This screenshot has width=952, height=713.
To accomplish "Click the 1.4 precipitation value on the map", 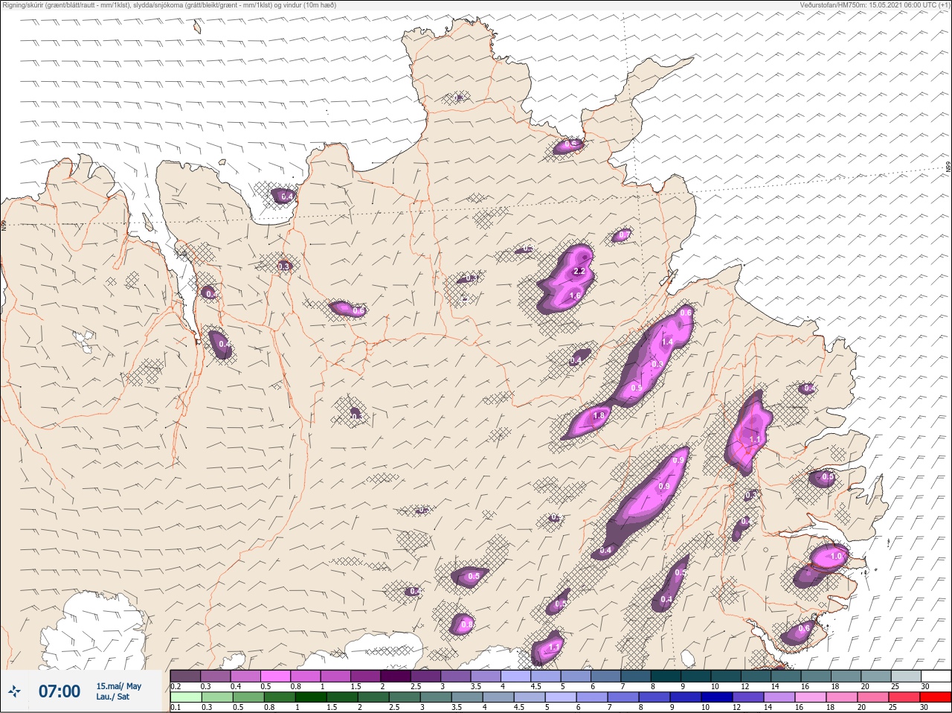I will [x=667, y=342].
